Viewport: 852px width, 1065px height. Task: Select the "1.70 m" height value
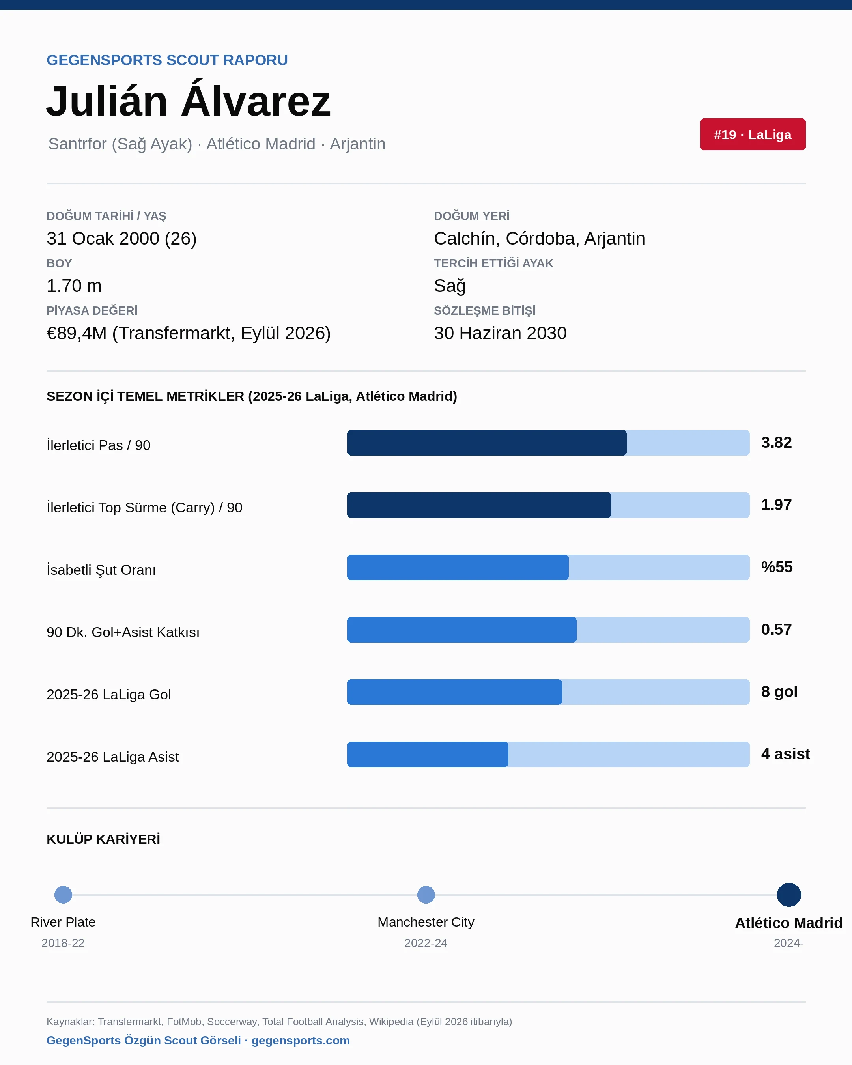point(74,286)
